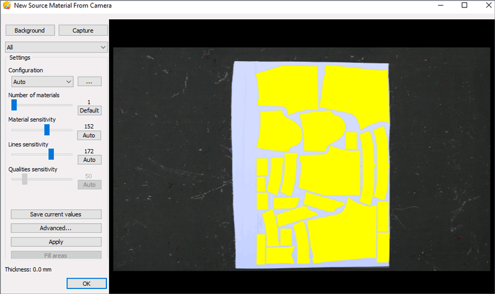Click the Lines sensitivity slider handle

tap(51, 154)
